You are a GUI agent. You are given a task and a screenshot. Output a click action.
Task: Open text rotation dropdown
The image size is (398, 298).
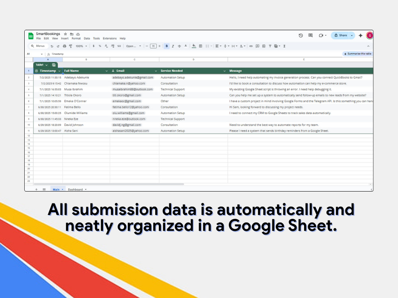coord(242,46)
